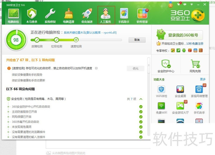Click green check for 未发现高危漏洞
This screenshot has width=215, height=155.
pyautogui.click(x=141, y=127)
